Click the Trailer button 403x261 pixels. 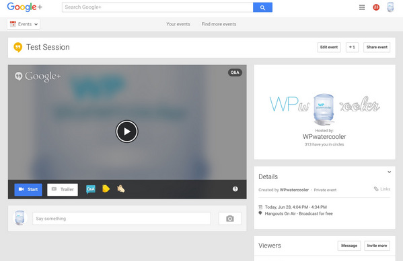(63, 189)
